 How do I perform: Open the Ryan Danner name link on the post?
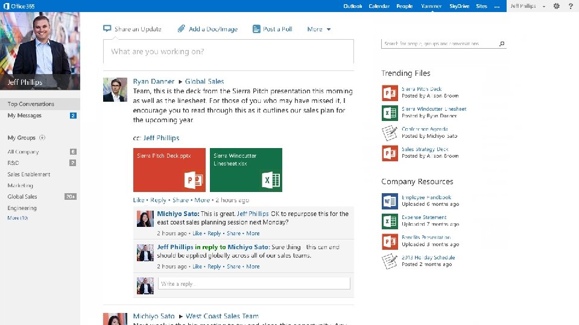click(x=154, y=81)
